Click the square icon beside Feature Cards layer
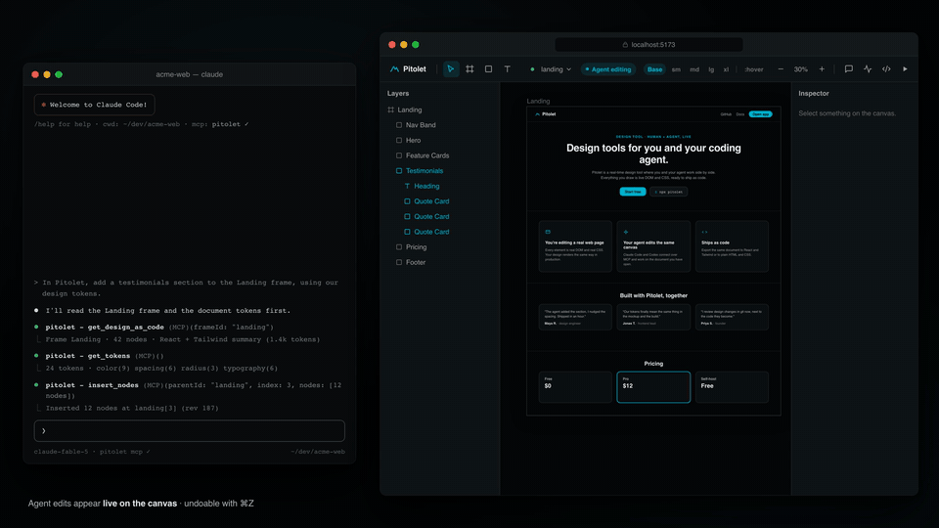939x528 pixels. [x=399, y=155]
